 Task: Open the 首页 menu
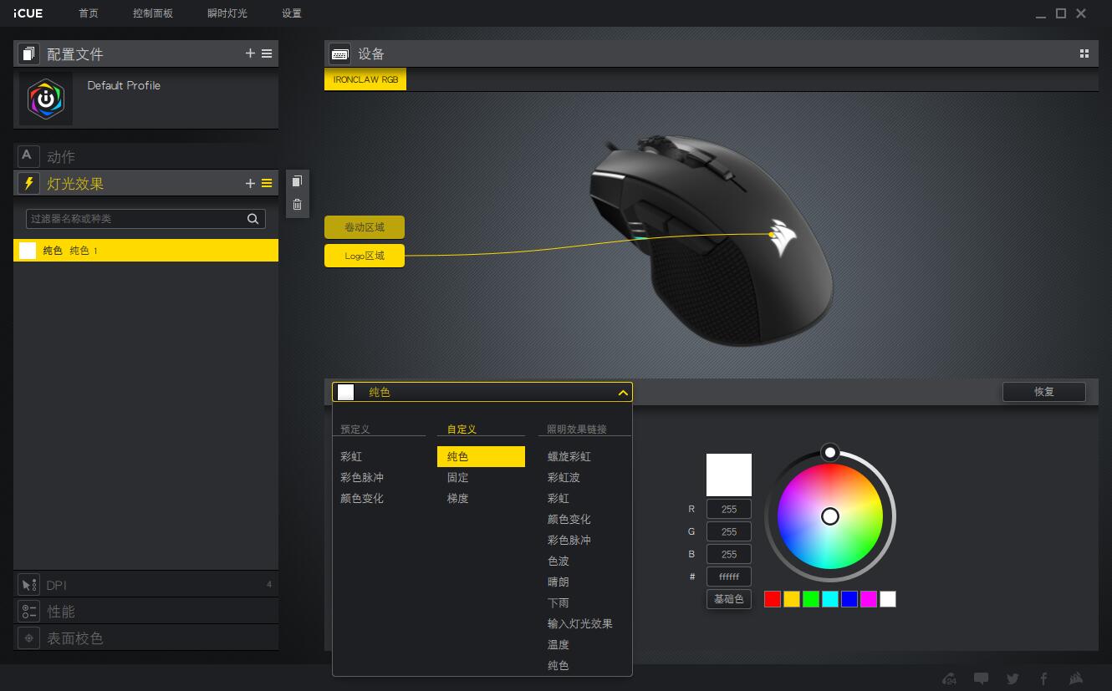(88, 13)
